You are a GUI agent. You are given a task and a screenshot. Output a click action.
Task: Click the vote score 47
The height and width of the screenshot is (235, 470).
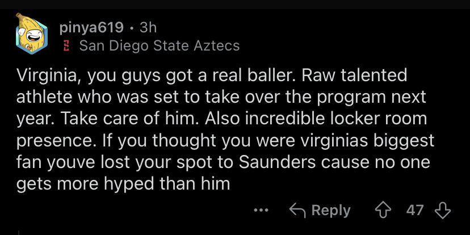tap(415, 211)
